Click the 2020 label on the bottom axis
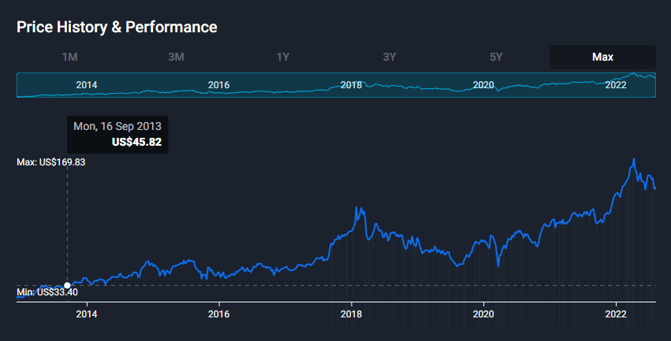 483,312
